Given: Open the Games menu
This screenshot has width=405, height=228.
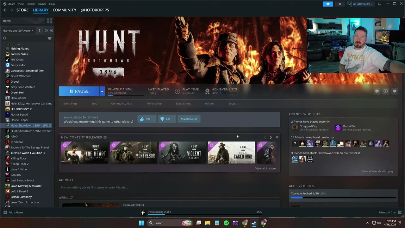Looking at the screenshot, I should coord(42,4).
